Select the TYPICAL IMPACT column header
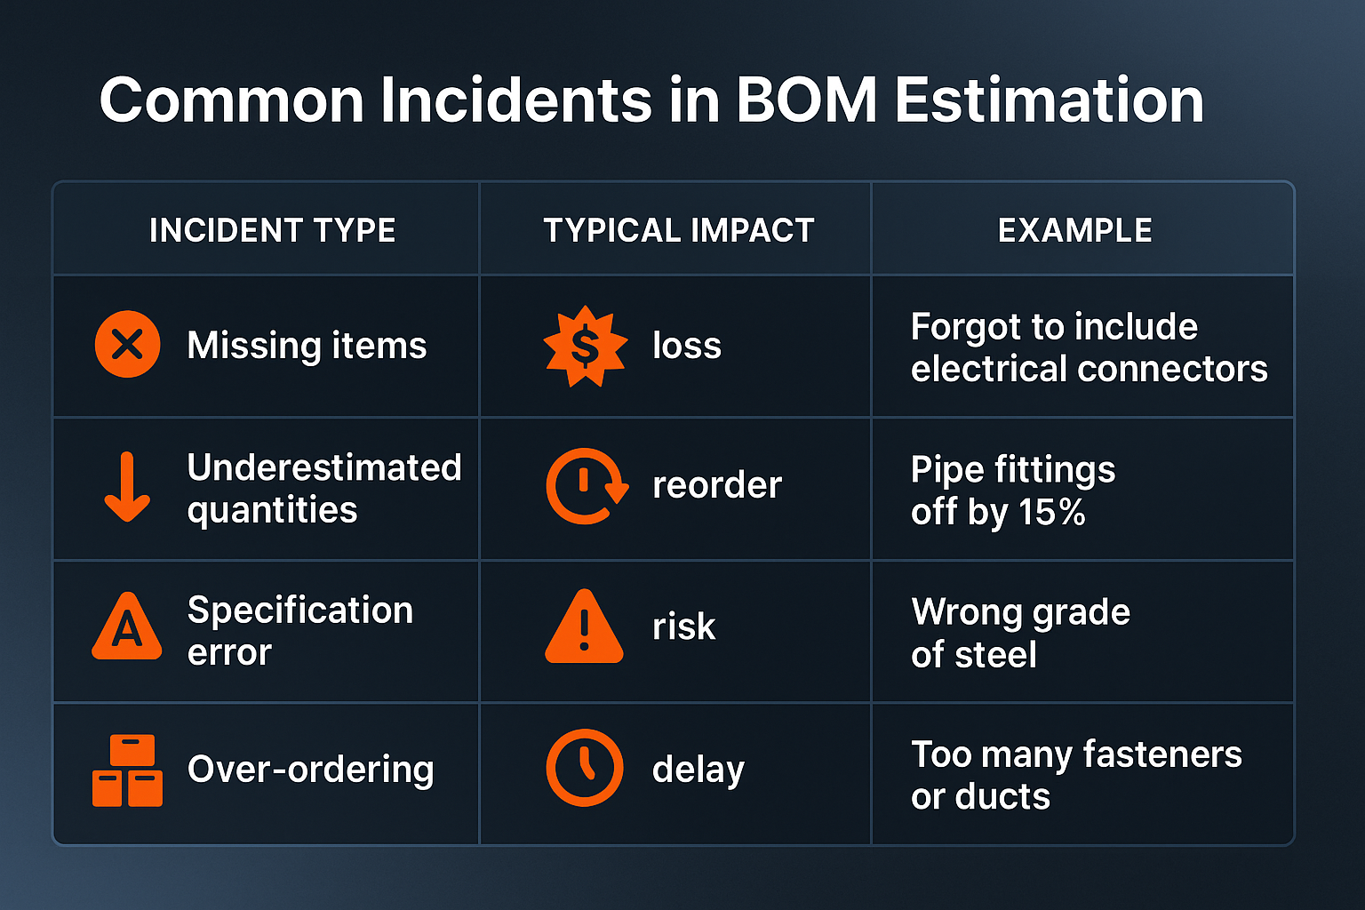The height and width of the screenshot is (910, 1365). coord(678,230)
